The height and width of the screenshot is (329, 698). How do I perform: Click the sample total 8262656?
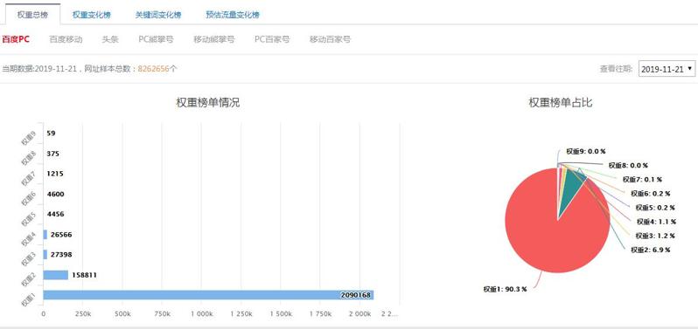(x=154, y=69)
